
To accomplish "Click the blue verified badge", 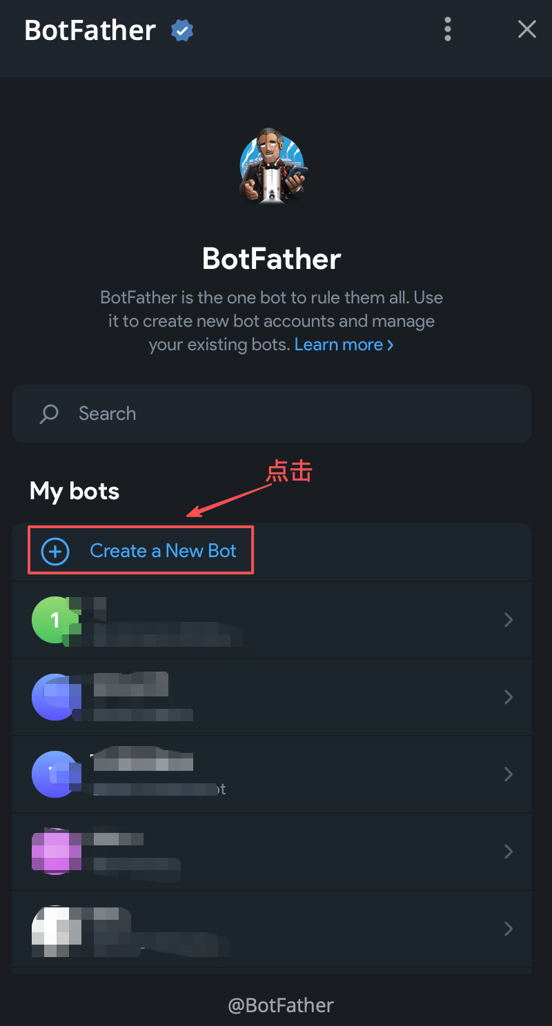I will coord(182,30).
